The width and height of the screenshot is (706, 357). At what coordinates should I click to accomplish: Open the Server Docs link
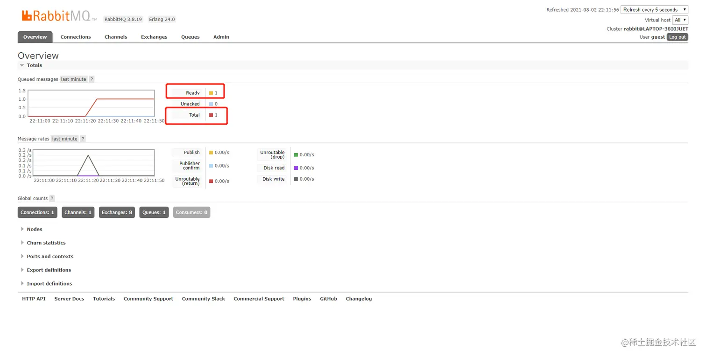(x=69, y=299)
